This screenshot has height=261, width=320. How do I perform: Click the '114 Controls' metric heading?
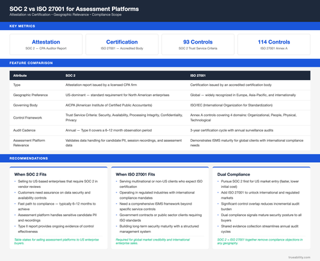274,42
